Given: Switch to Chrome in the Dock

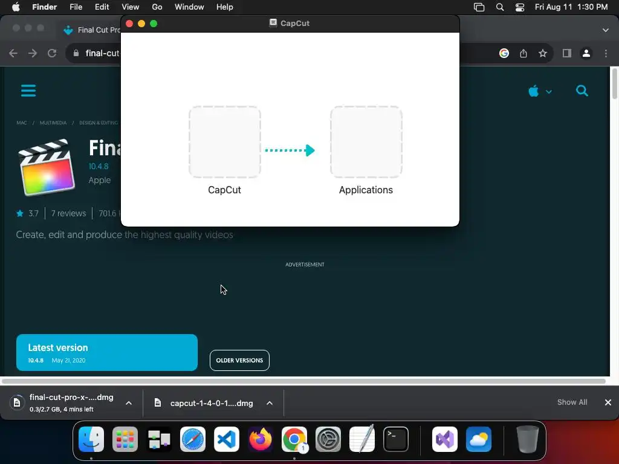Looking at the screenshot, I should [x=294, y=439].
